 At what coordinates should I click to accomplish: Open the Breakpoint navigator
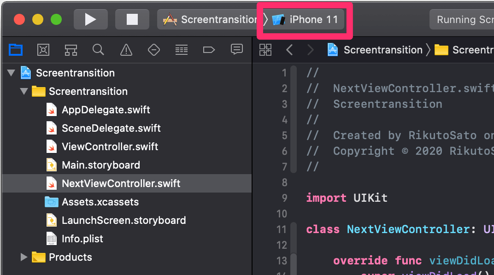pyautogui.click(x=209, y=50)
